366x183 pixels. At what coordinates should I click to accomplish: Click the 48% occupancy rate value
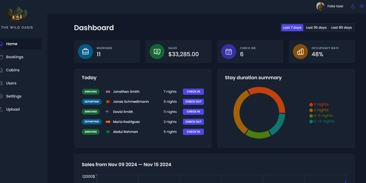(x=317, y=54)
